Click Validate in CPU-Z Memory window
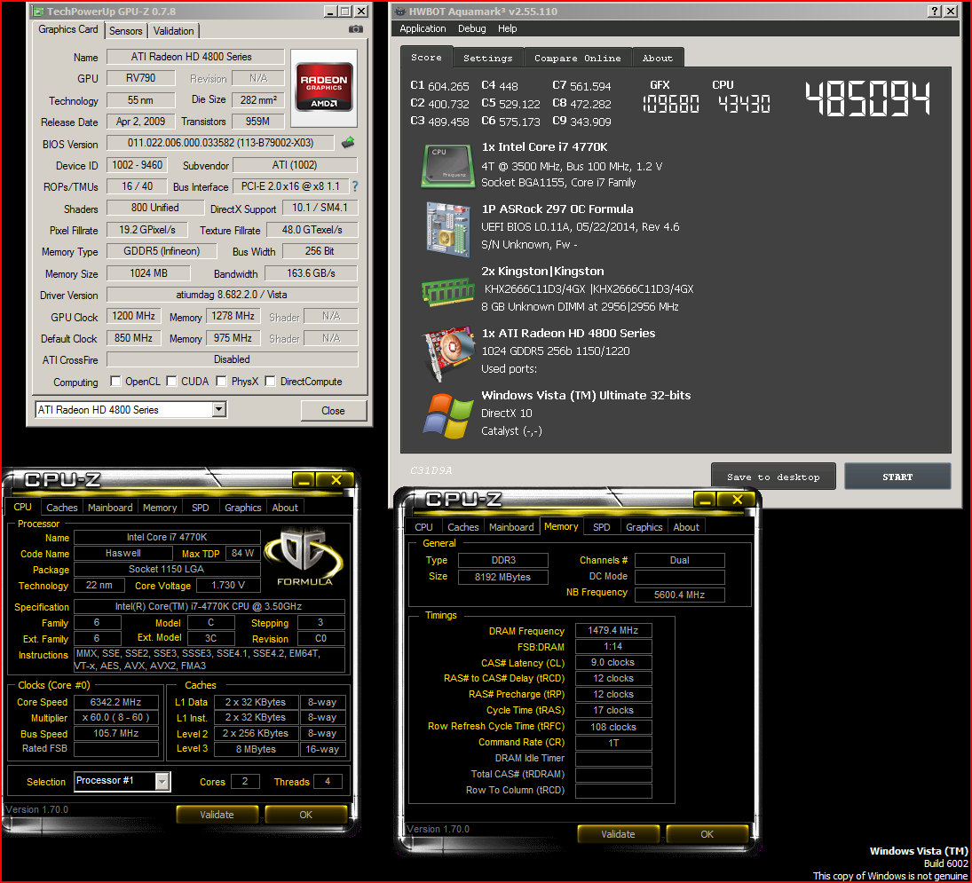The width and height of the screenshot is (972, 883). 618,834
